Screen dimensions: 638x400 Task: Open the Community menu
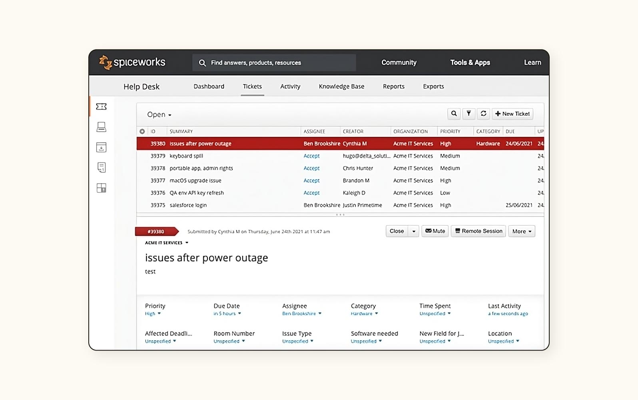point(399,62)
